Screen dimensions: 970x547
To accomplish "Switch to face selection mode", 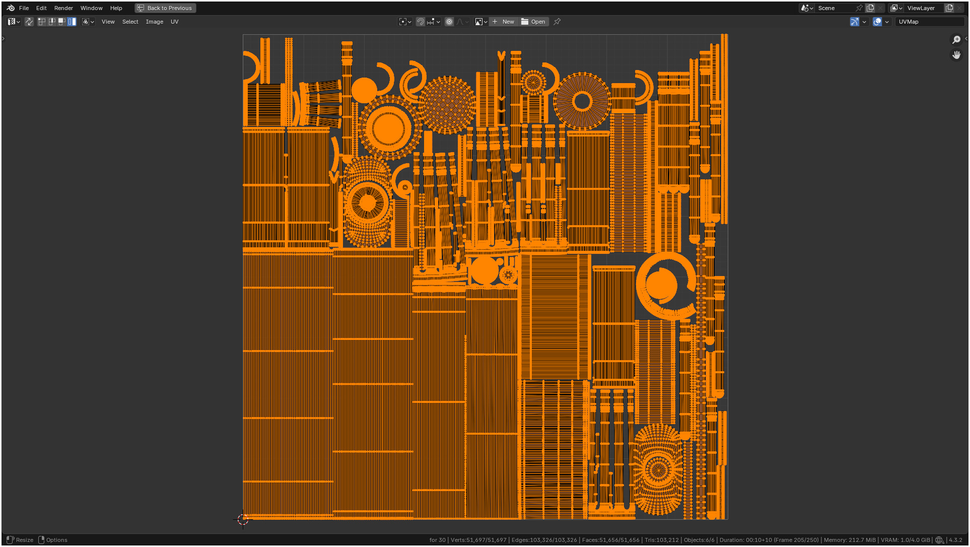I will pyautogui.click(x=62, y=22).
